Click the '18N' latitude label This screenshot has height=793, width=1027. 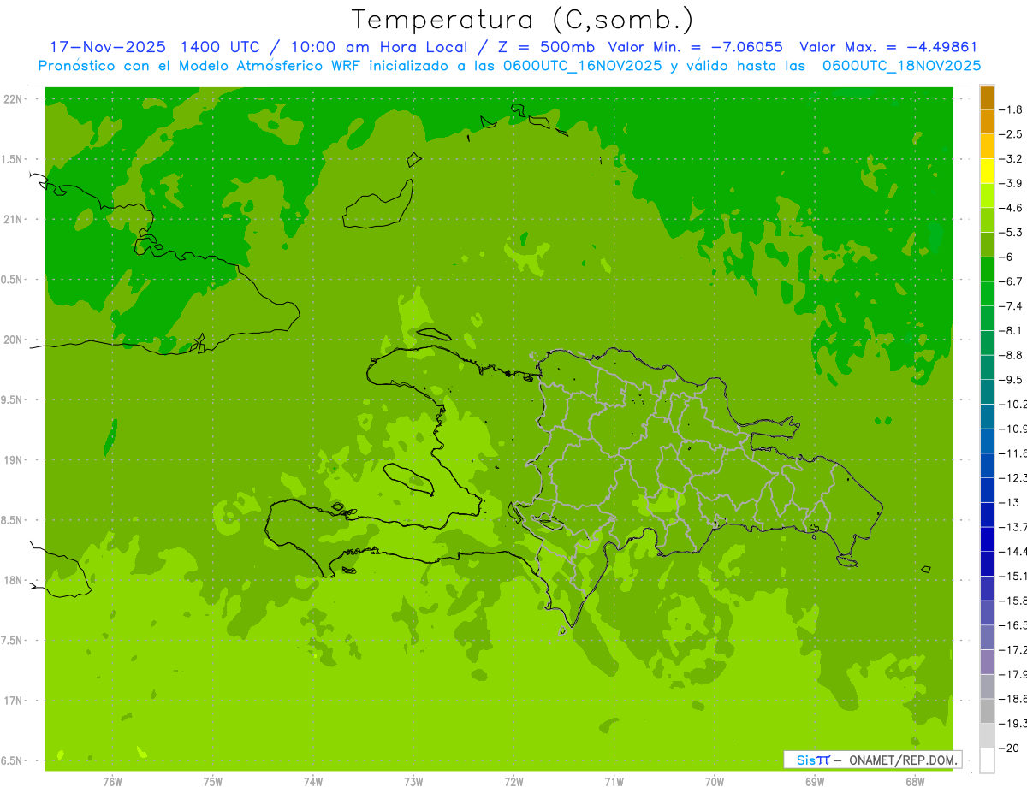[x=13, y=580]
